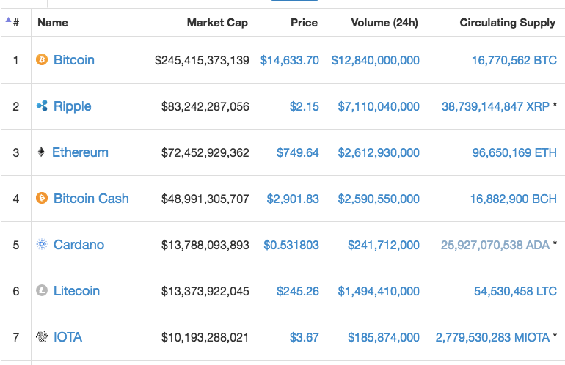The height and width of the screenshot is (365, 565).
Task: Open the Cardano name link
Action: point(79,245)
